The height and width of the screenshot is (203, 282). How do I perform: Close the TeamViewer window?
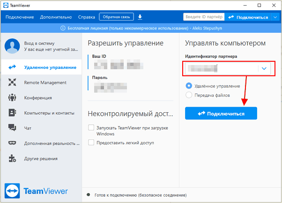point(274,6)
